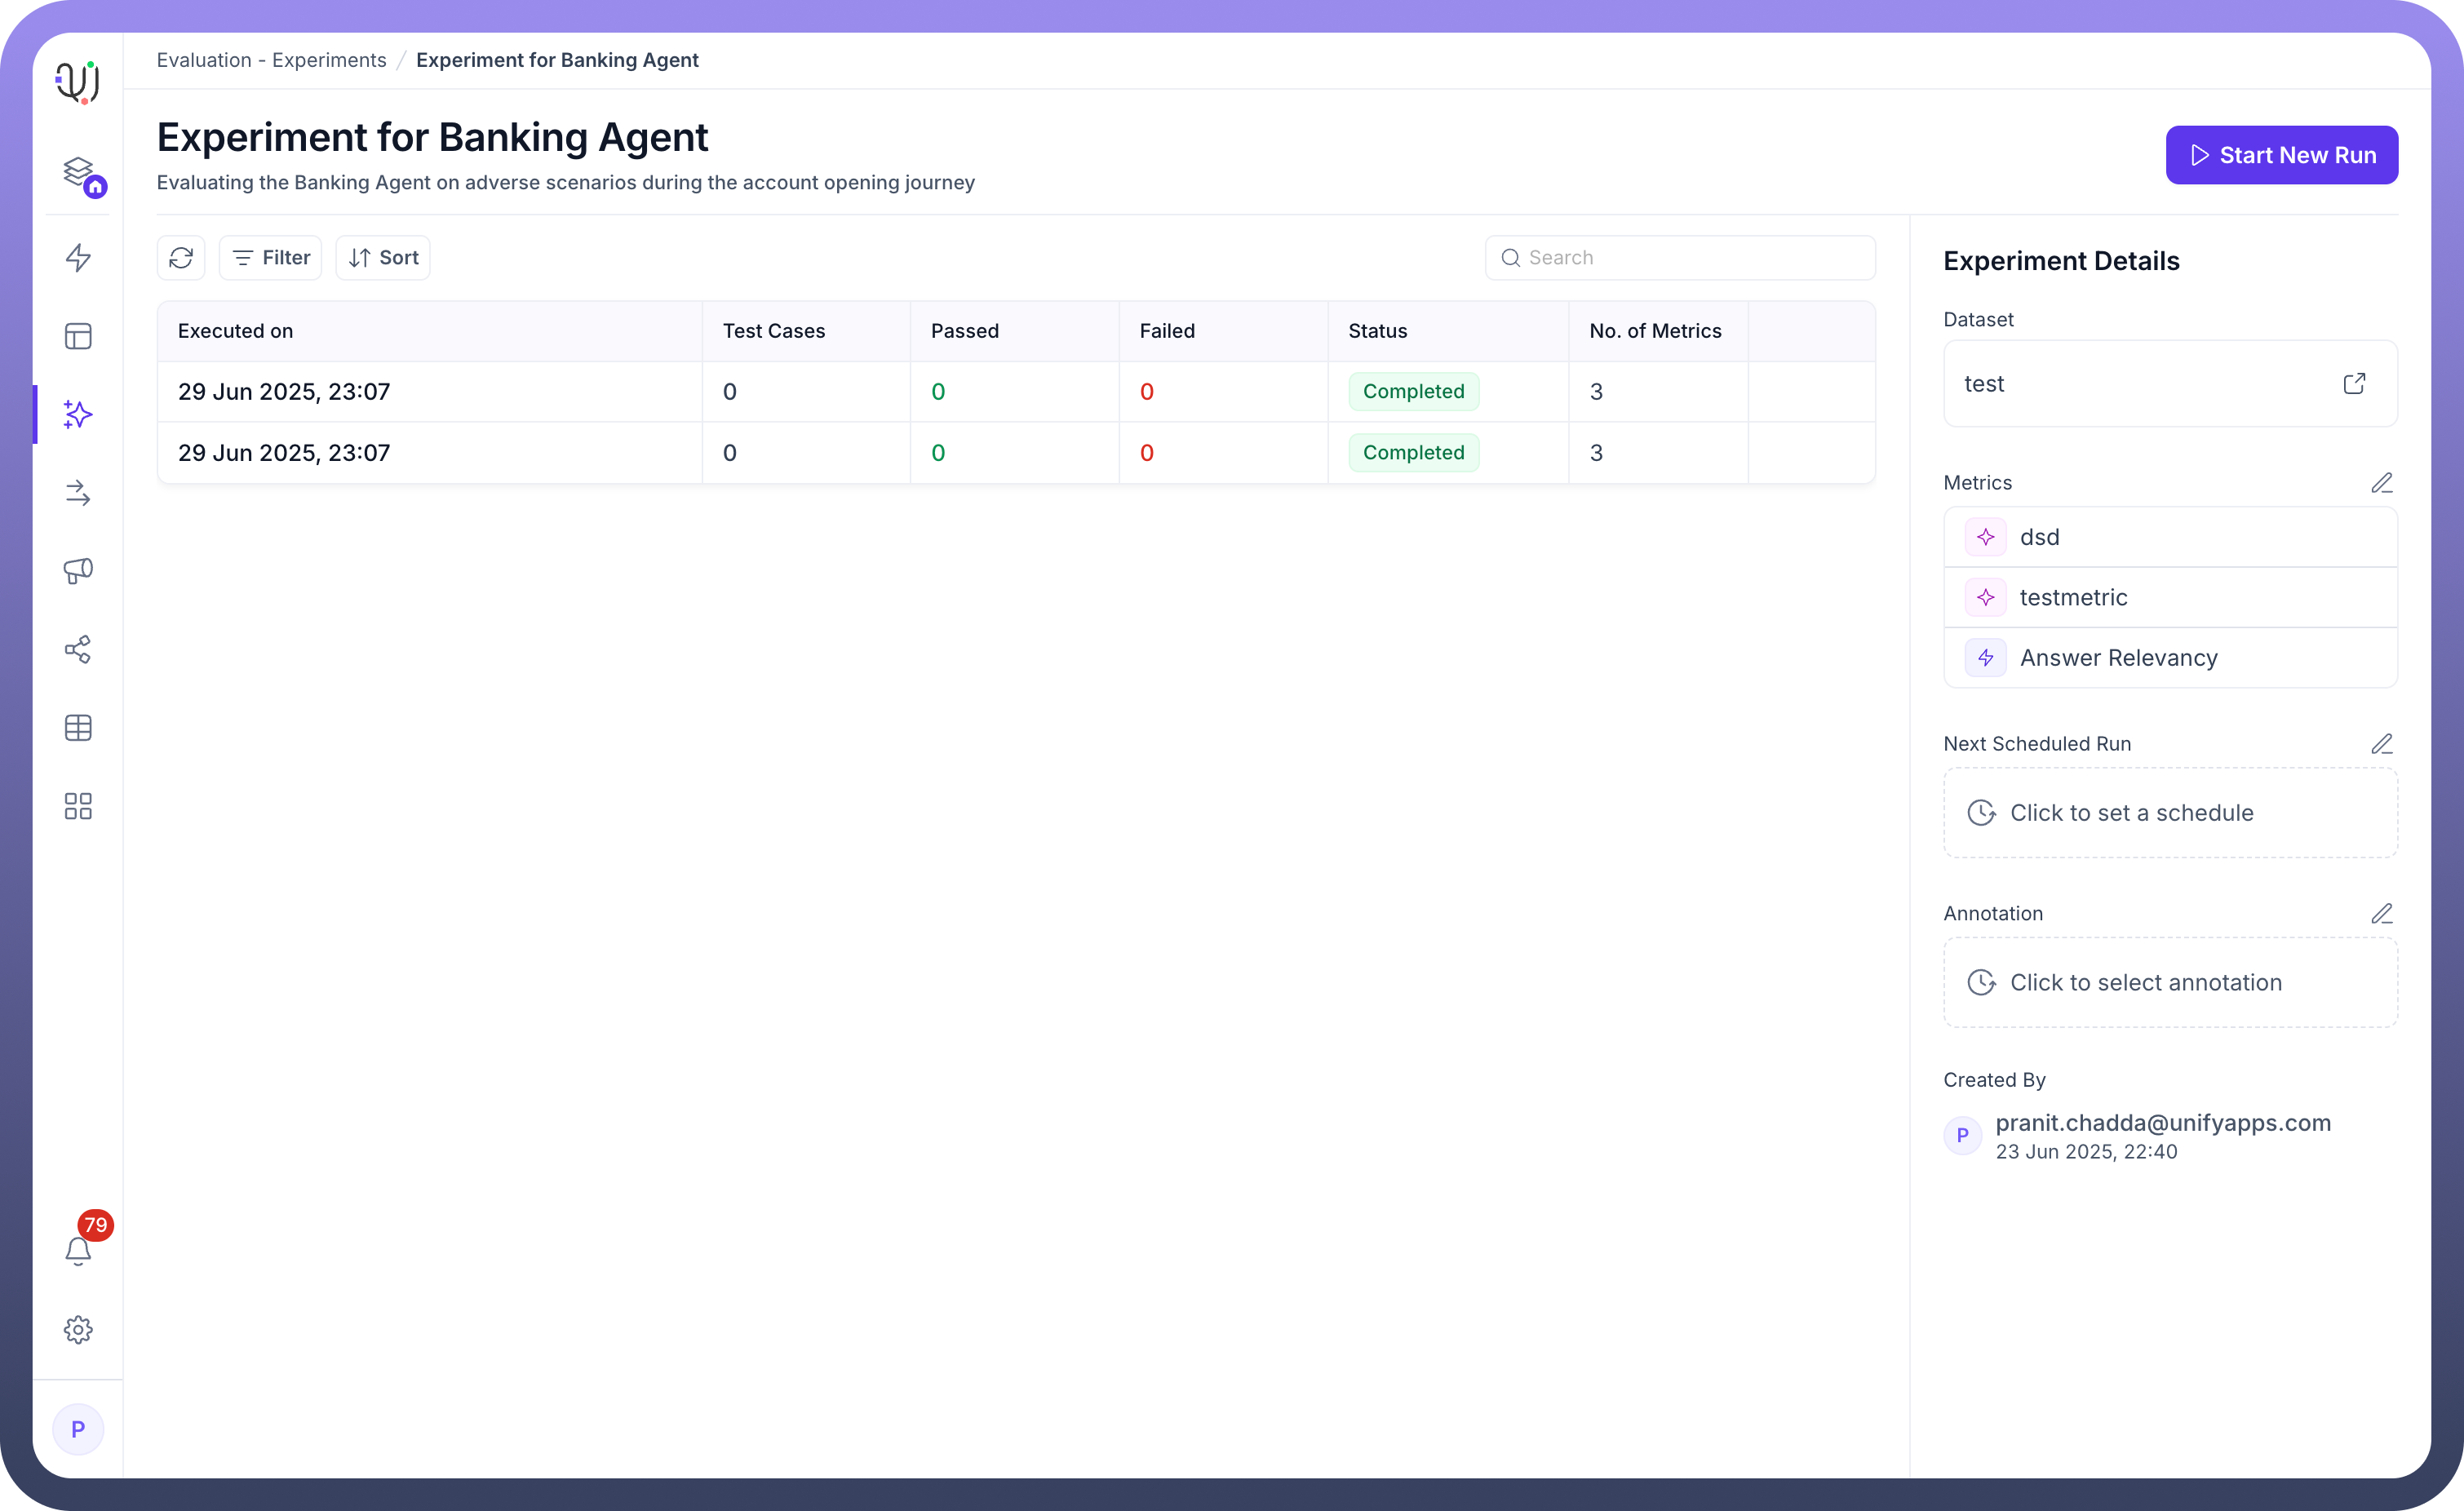Click the megaphone sidebar icon
2464x1511 pixels.
[78, 571]
